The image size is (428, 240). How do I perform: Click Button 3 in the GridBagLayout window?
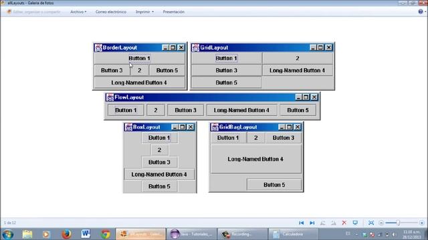coord(284,138)
